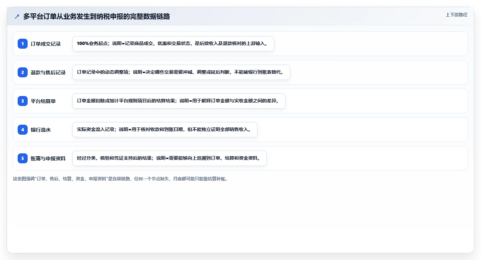The image size is (481, 260).
Task: Select the 平台结算单 step label
Action: 43,101
